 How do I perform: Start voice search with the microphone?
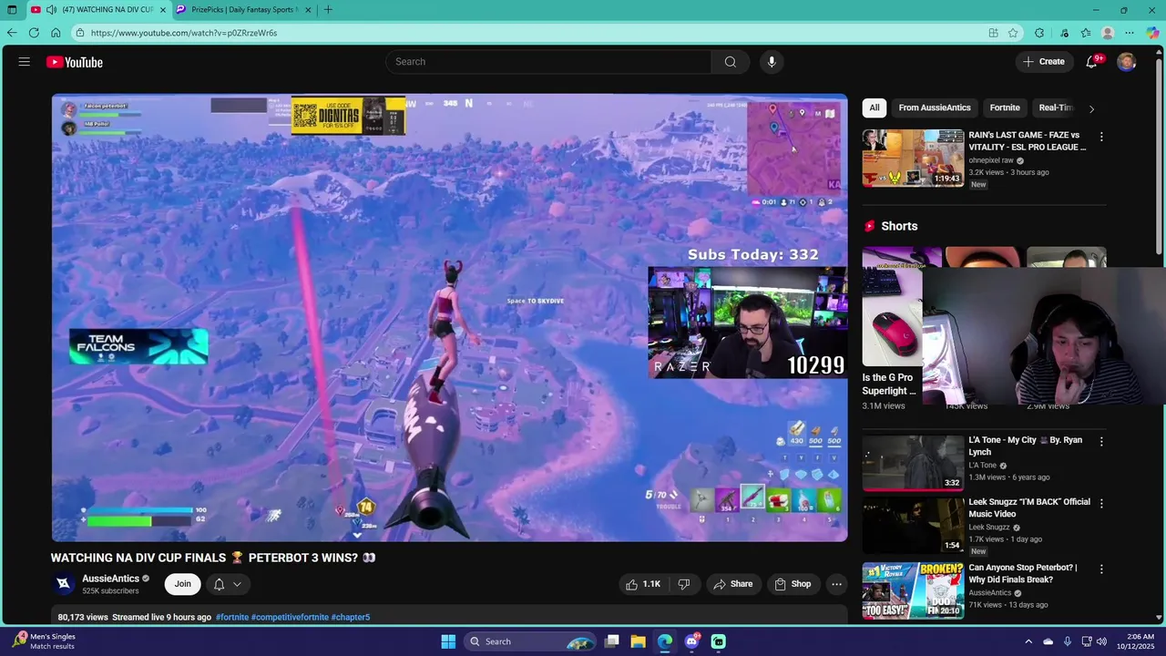click(x=772, y=62)
